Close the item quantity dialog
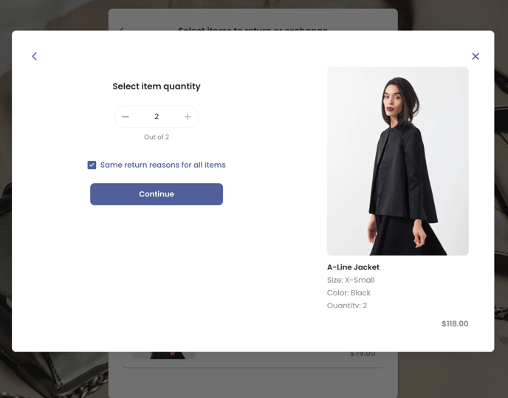 click(476, 56)
